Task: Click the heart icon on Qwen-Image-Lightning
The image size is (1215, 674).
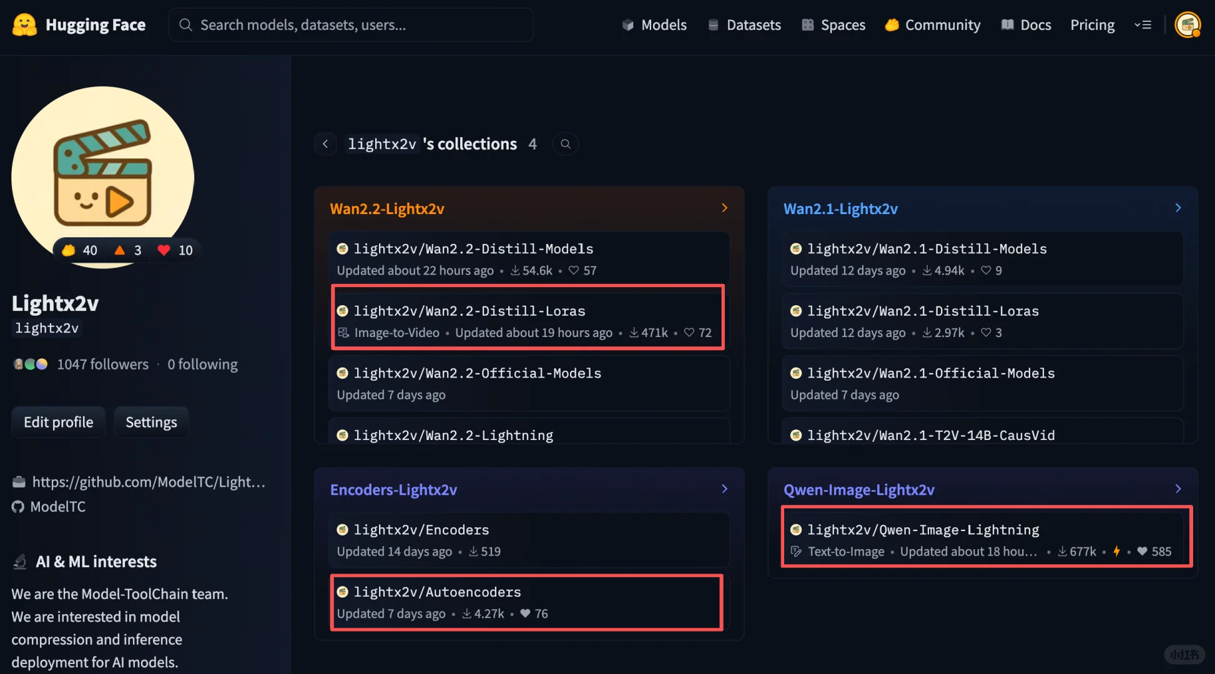Action: pos(1142,551)
